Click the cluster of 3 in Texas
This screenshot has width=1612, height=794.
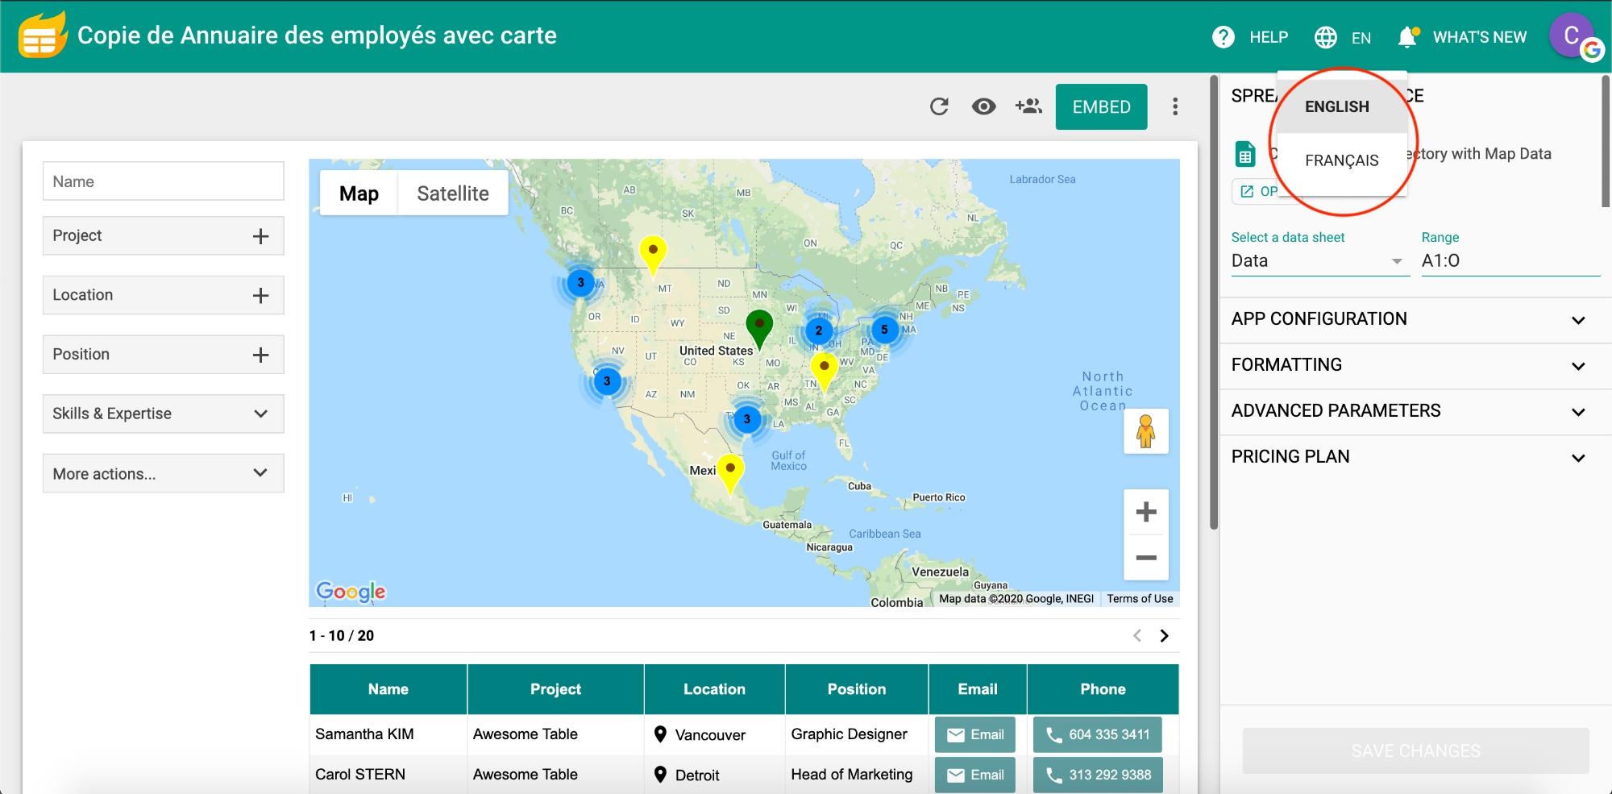click(x=747, y=418)
